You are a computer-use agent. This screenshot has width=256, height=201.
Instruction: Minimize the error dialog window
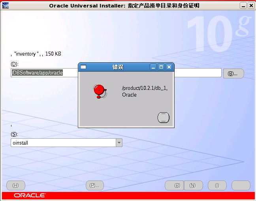[x=153, y=67]
